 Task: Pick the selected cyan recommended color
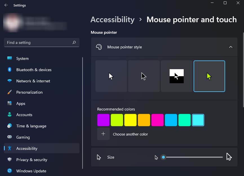[x=198, y=120]
